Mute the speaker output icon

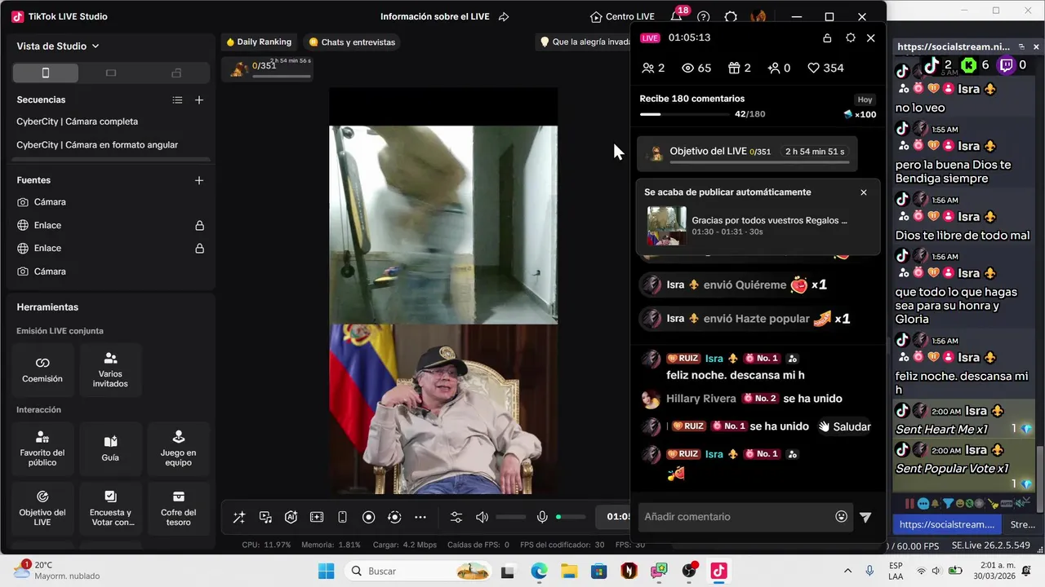[x=482, y=517]
